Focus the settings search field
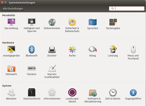Viewport: 146px width, 106px height. (x=127, y=8)
